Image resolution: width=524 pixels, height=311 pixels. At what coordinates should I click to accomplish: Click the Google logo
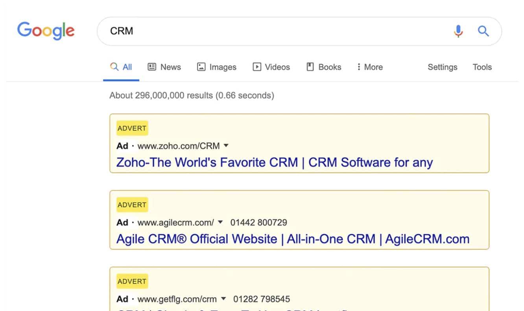pos(46,31)
